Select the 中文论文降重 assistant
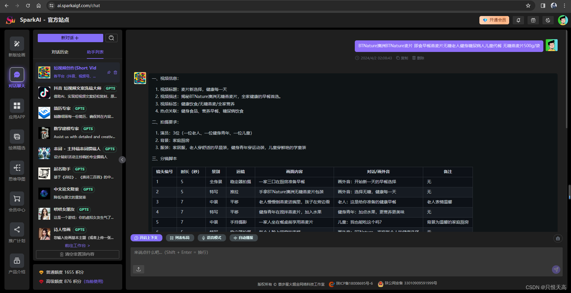This screenshot has width=571, height=293. click(78, 193)
